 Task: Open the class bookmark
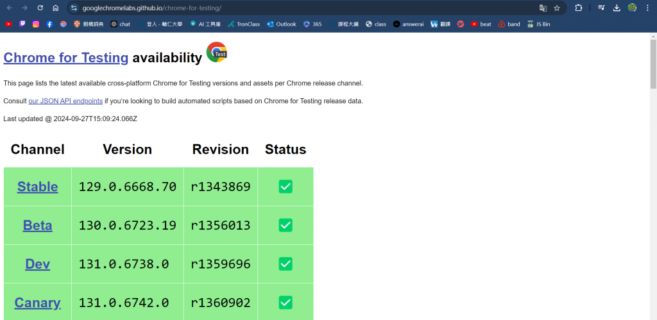coord(376,24)
